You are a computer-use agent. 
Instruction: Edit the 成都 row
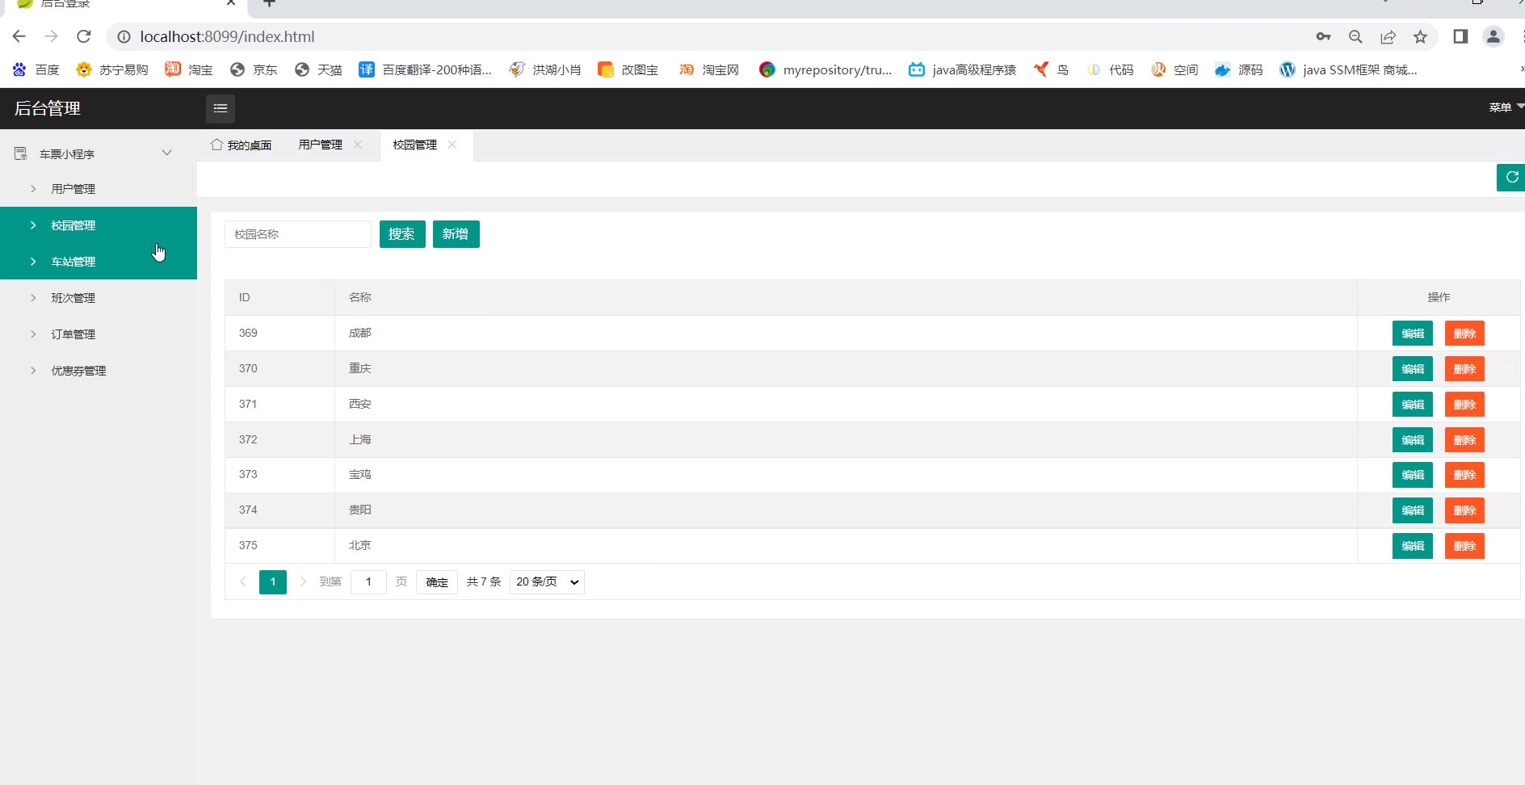1413,334
